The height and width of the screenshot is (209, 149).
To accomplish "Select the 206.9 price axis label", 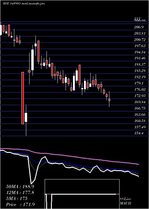I will (139, 27).
